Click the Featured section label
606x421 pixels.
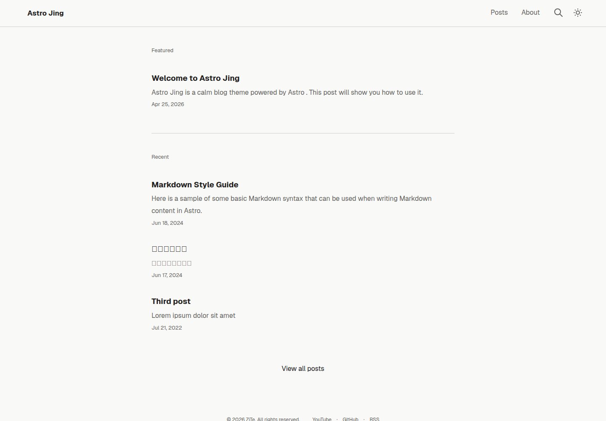point(162,51)
